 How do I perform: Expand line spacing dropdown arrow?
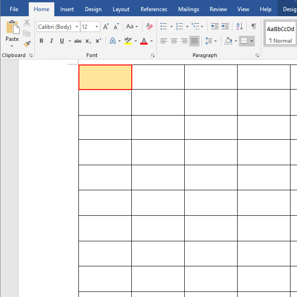(x=215, y=41)
